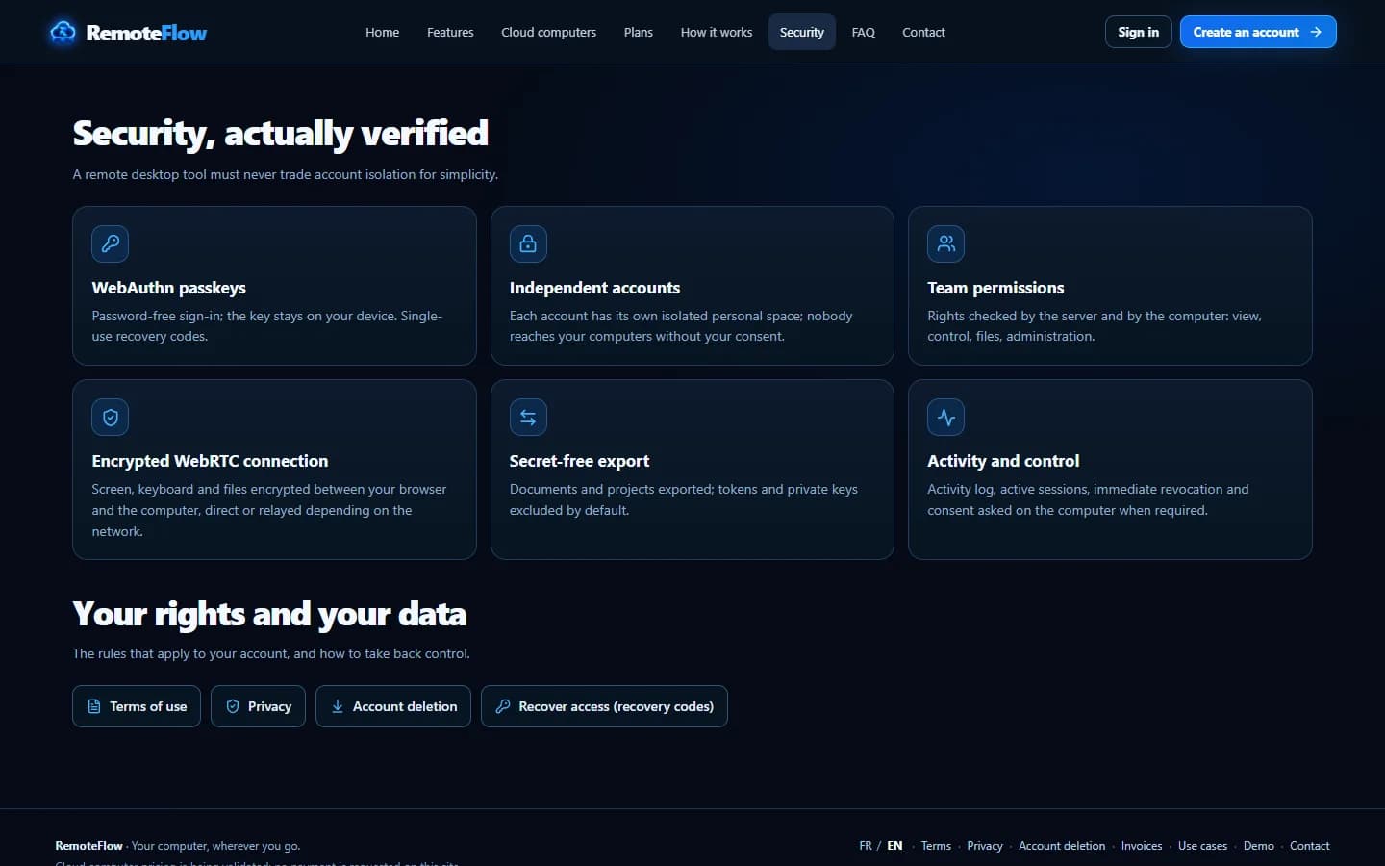Open the Terms of use button
Viewport: 1385px width, 866px height.
(x=137, y=706)
